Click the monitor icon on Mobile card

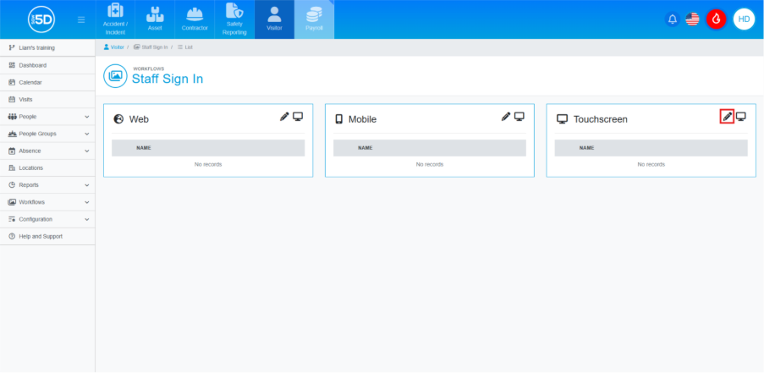click(519, 117)
